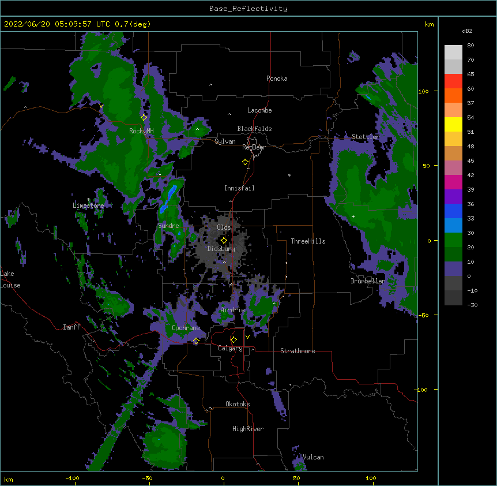The width and height of the screenshot is (497, 486).
Task: Click the white 80 dBZ legend swatch
Action: click(x=453, y=53)
